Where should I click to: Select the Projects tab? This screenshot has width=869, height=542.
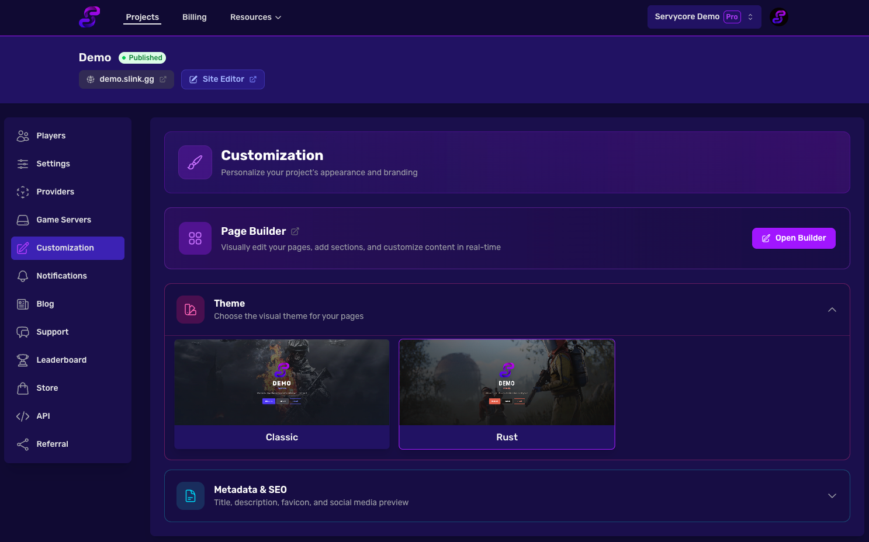pyautogui.click(x=142, y=17)
